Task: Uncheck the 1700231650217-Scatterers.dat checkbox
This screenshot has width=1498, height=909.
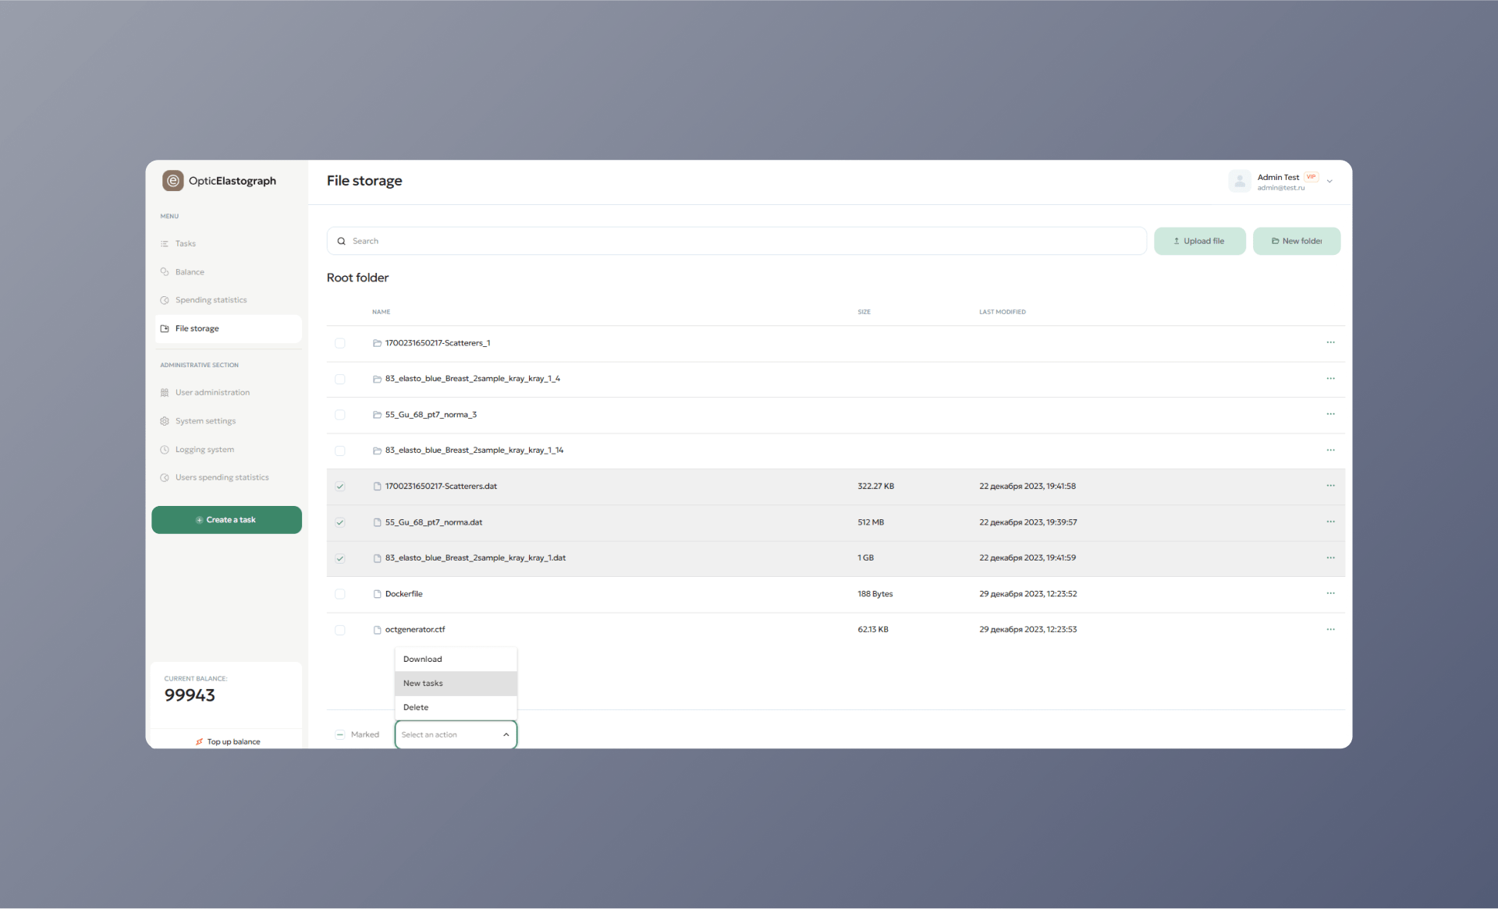Action: pos(340,486)
